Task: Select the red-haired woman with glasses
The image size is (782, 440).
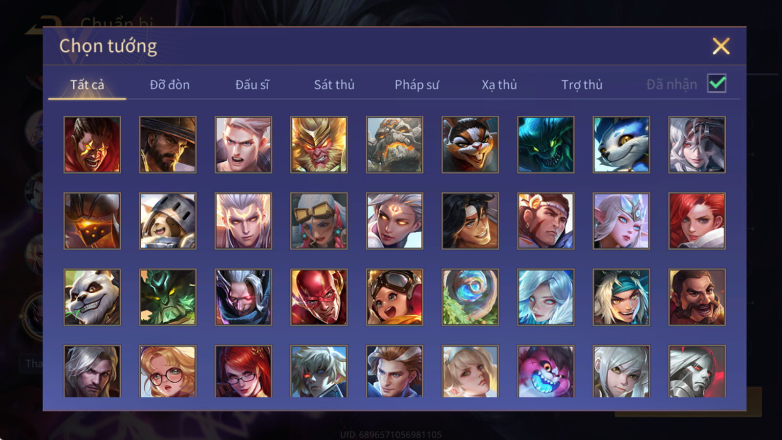Action: pos(243,372)
